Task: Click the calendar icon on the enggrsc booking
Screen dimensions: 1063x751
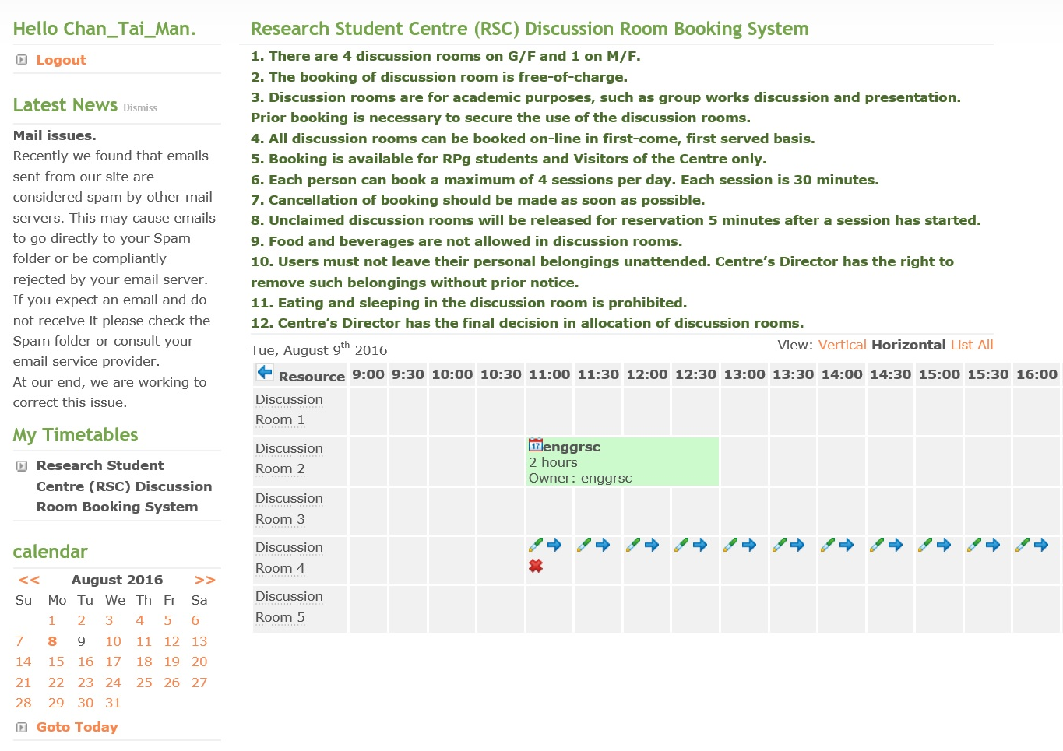Action: click(535, 445)
